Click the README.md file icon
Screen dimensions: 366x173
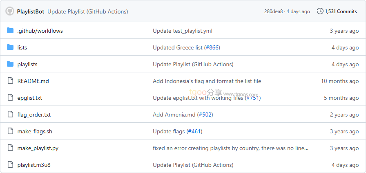(10, 81)
